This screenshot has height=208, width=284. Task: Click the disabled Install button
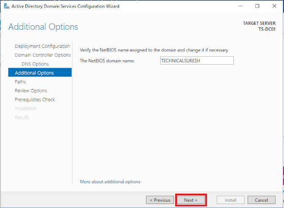point(230,200)
